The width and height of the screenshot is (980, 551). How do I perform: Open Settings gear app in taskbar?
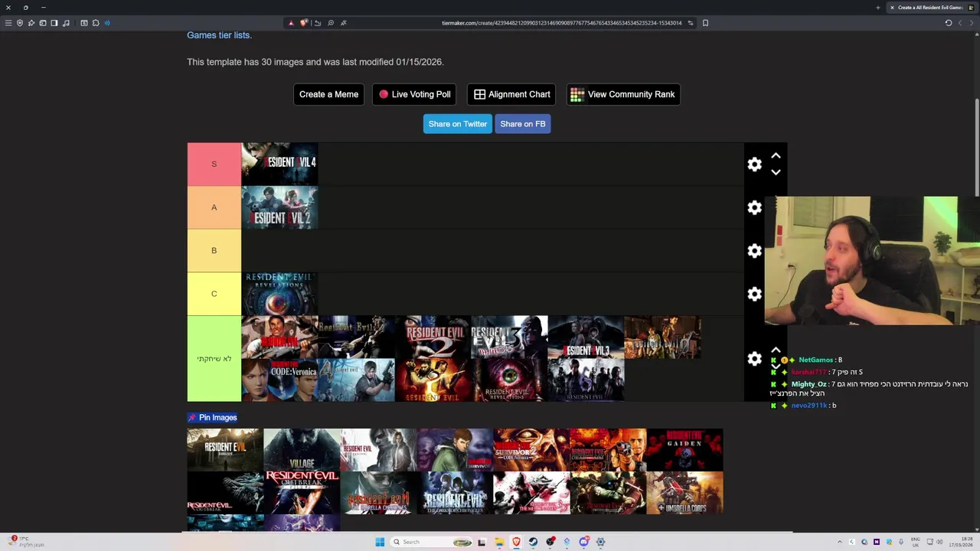pyautogui.click(x=600, y=542)
